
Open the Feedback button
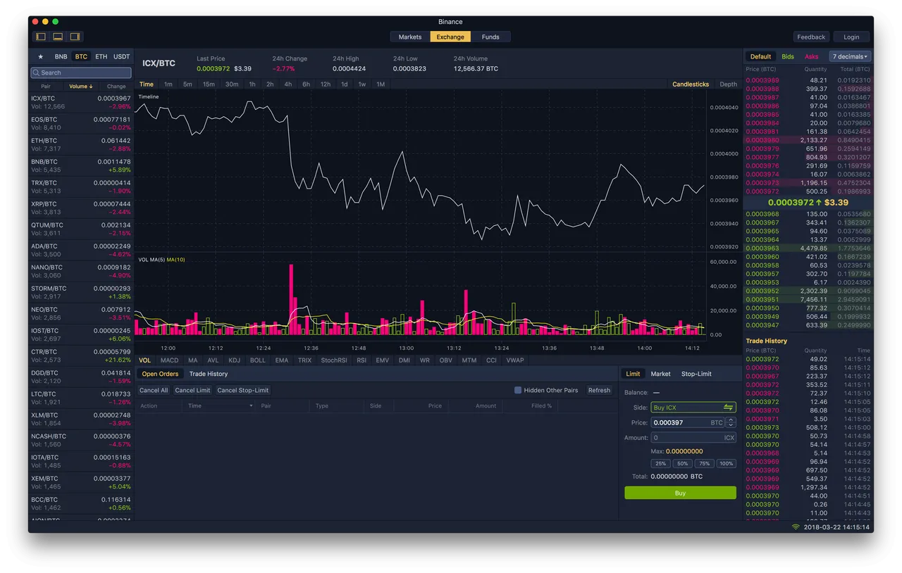811,37
